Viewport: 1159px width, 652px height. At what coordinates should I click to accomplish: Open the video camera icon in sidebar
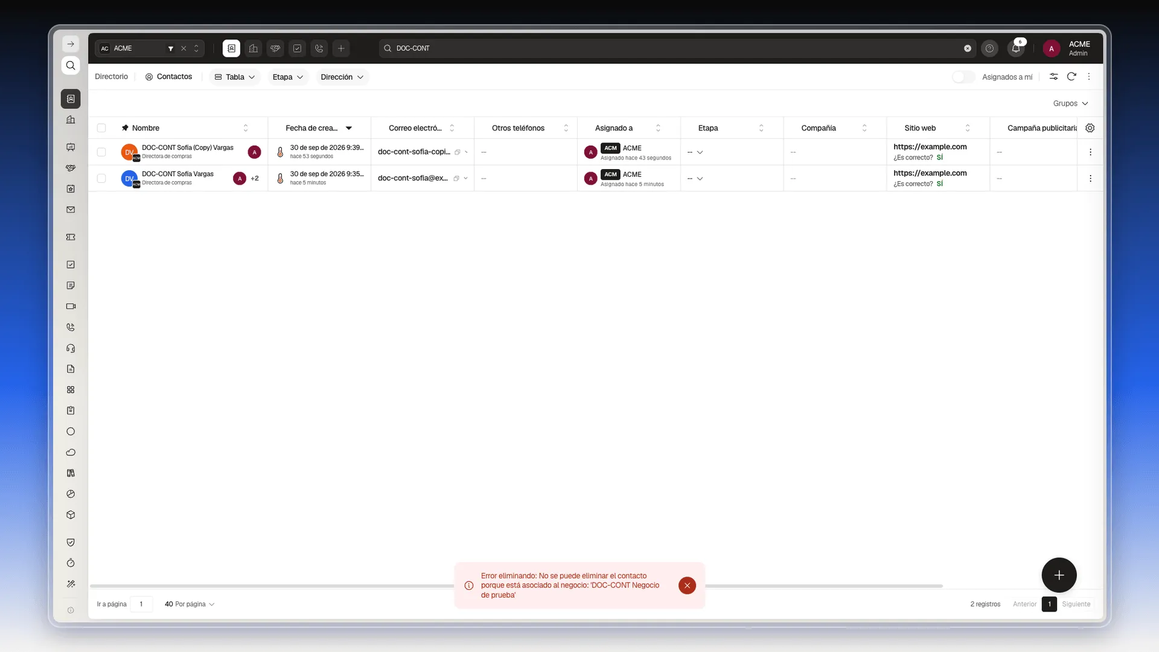(x=71, y=306)
